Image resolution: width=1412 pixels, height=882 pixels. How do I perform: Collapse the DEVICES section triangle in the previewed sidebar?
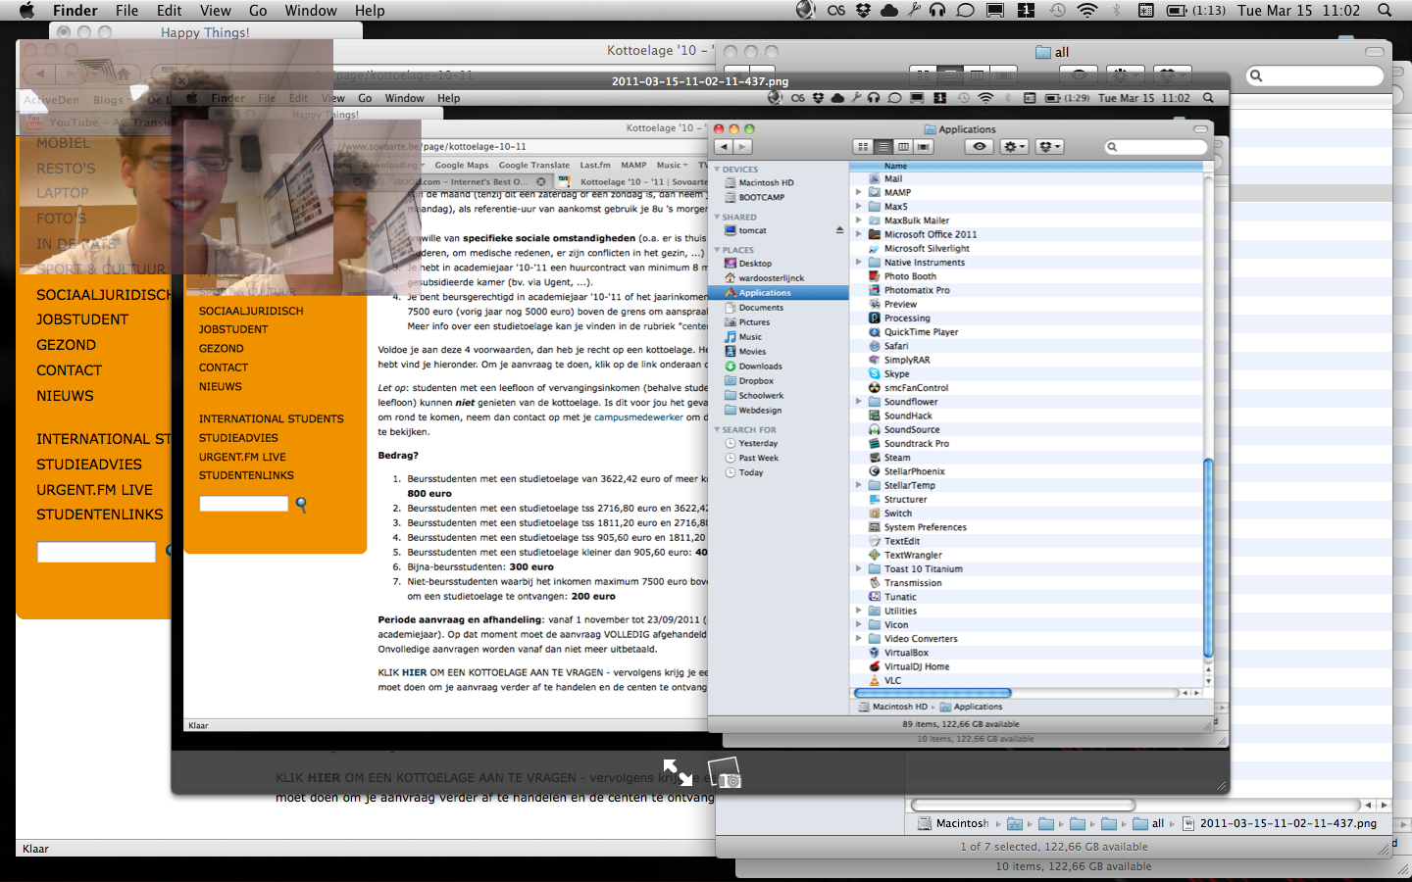(717, 170)
